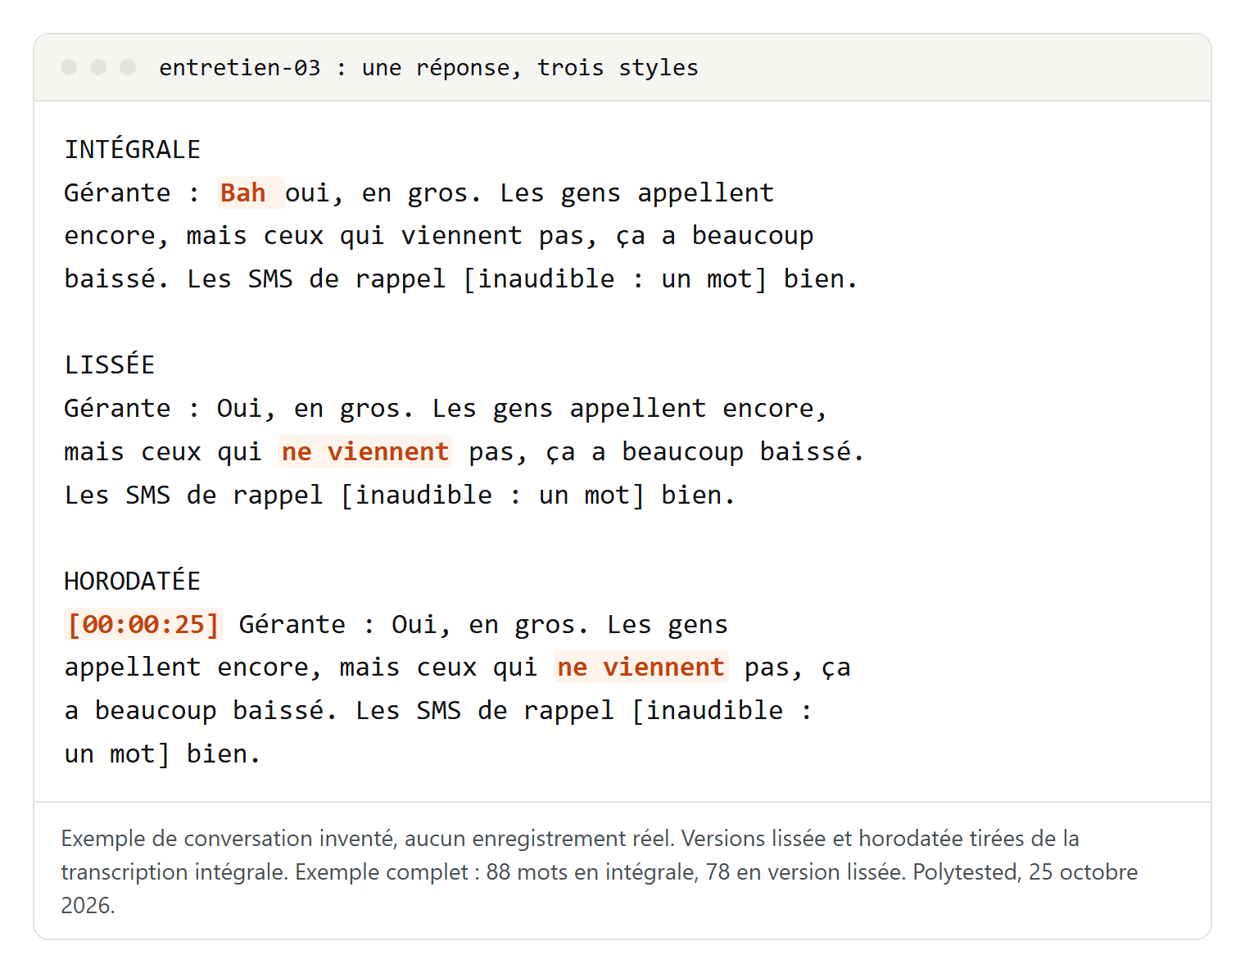Click "[inaudible : un mot]" in the LISSÉE section
This screenshot has width=1245, height=973.
[492, 496]
